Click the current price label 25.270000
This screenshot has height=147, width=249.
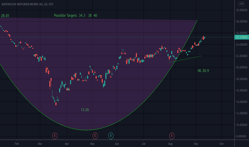click(x=242, y=37)
